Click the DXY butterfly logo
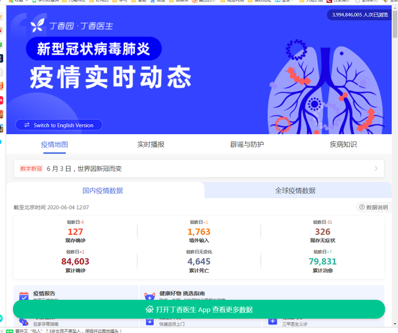Image resolution: width=398 pixels, height=333 pixels. (x=38, y=25)
